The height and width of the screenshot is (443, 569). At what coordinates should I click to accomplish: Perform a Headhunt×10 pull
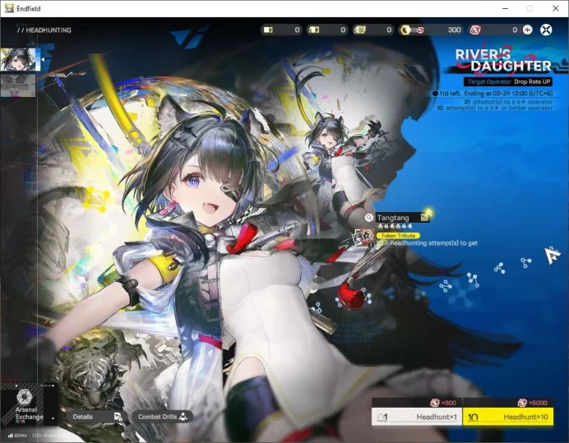tap(508, 417)
